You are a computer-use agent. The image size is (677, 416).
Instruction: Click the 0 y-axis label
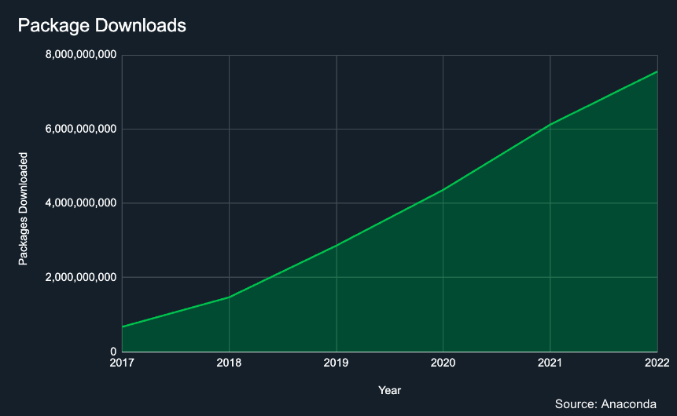(113, 352)
